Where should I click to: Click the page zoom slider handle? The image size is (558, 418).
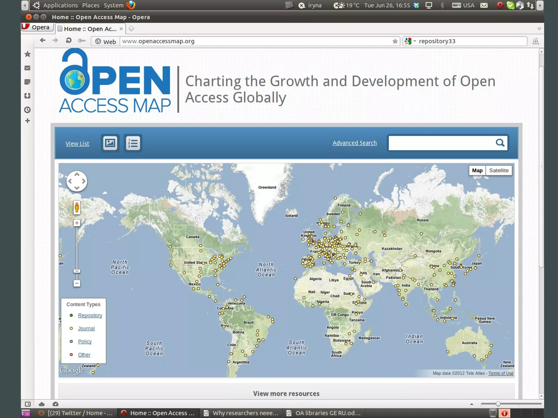point(498,404)
